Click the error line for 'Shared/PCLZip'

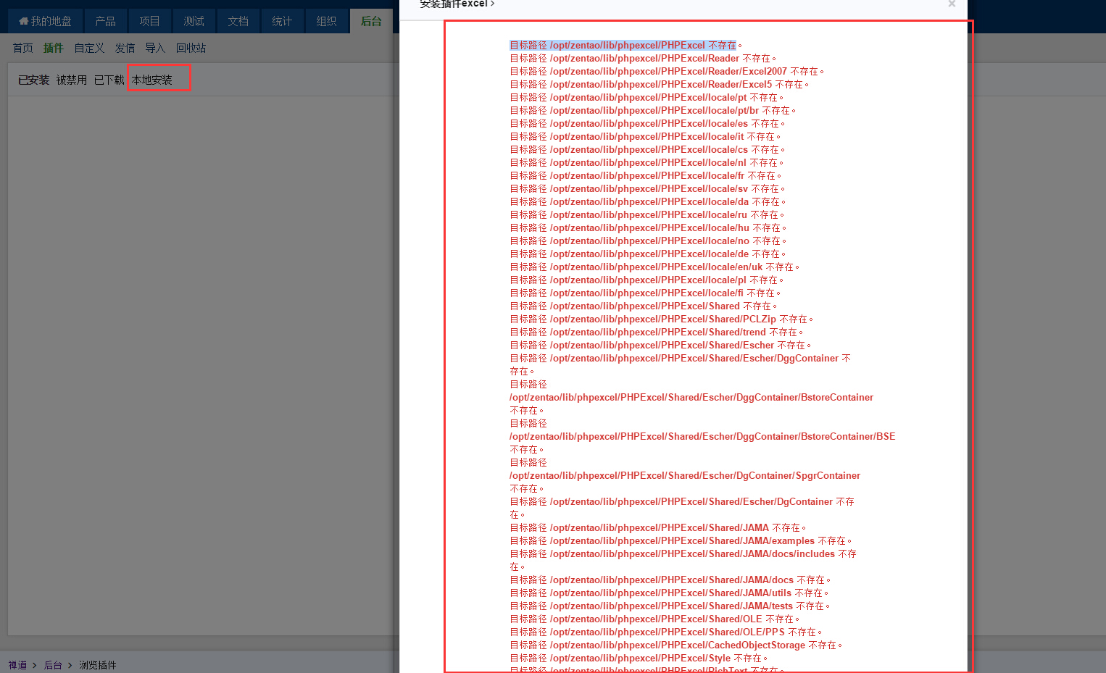[x=662, y=319]
